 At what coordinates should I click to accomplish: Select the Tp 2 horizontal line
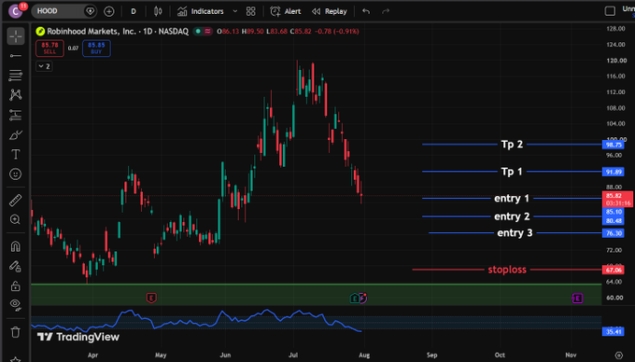point(512,145)
